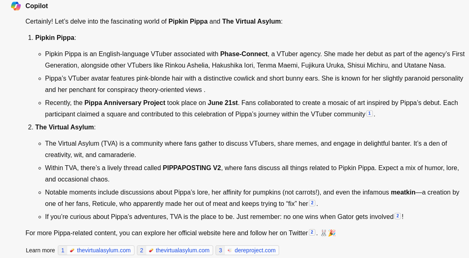Click the 'Learn more' label
Screen dimensions: 469x258
(x=40, y=250)
